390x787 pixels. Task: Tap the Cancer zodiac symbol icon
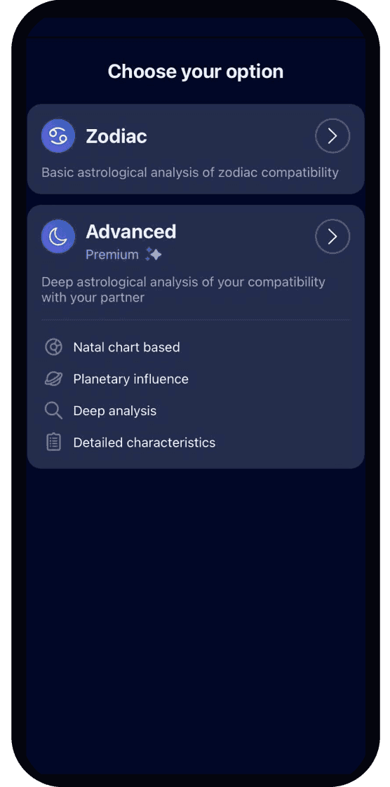coord(58,136)
